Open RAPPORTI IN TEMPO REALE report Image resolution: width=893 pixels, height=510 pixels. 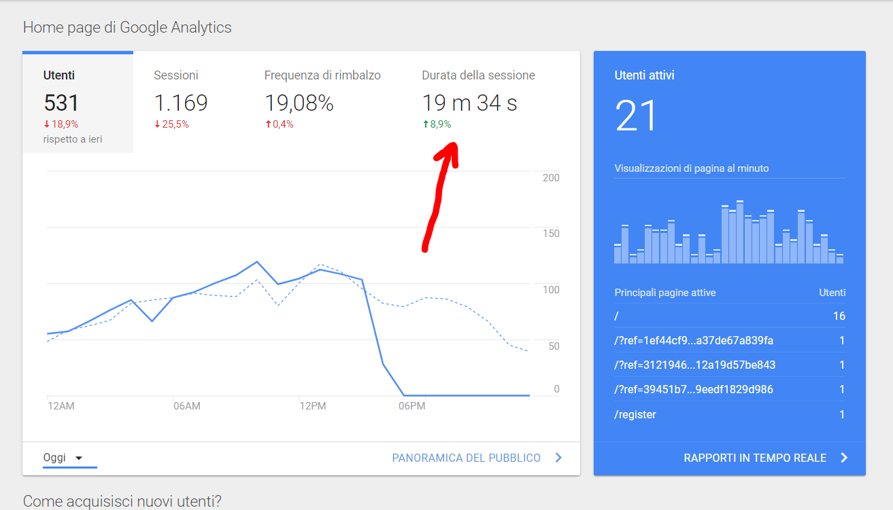[x=755, y=458]
